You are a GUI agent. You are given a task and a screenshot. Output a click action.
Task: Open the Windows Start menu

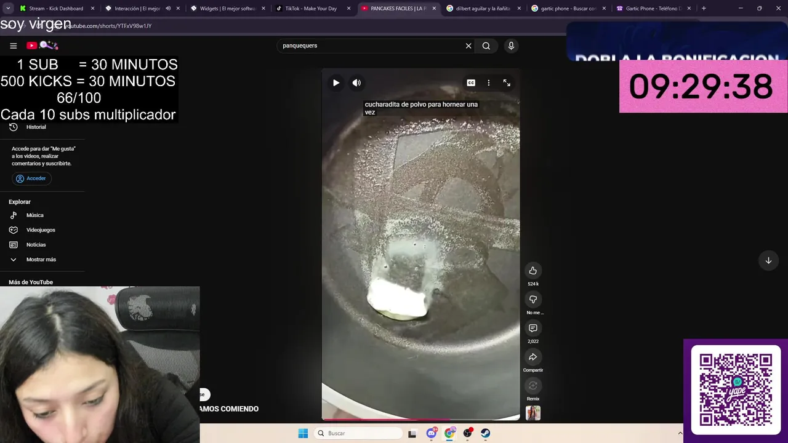tap(303, 433)
